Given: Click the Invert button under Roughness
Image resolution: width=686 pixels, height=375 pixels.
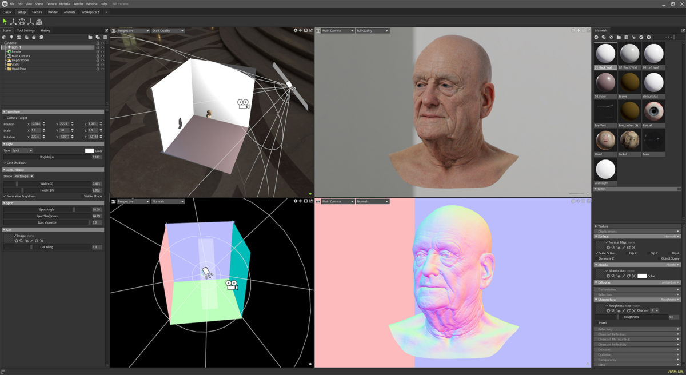Looking at the screenshot, I should tap(603, 322).
